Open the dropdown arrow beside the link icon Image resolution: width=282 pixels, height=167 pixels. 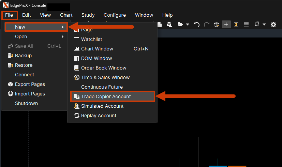pyautogui.click(x=264, y=25)
